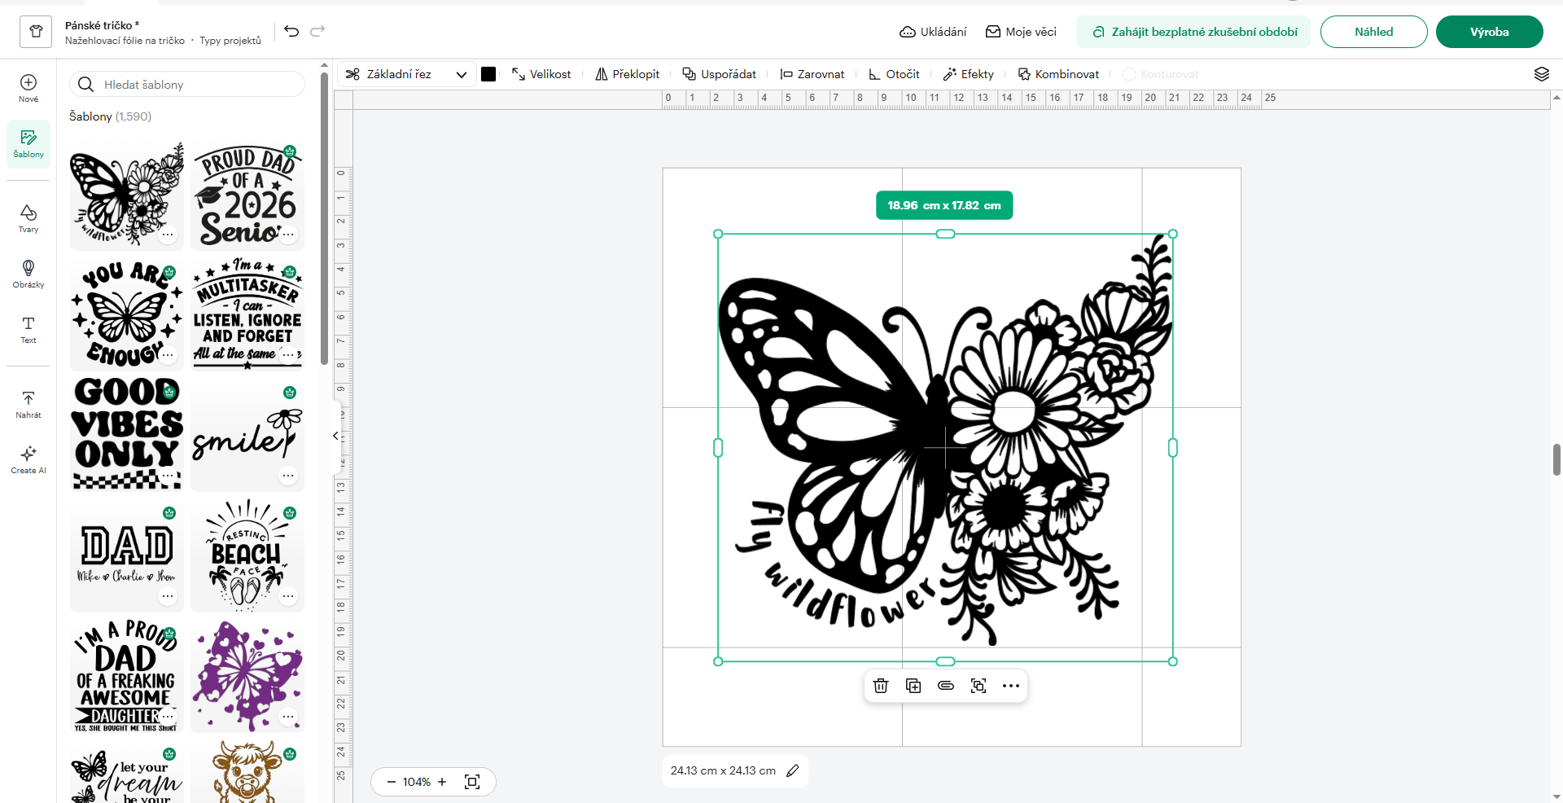
Task: Open more options in floating toolbar
Action: [1011, 686]
